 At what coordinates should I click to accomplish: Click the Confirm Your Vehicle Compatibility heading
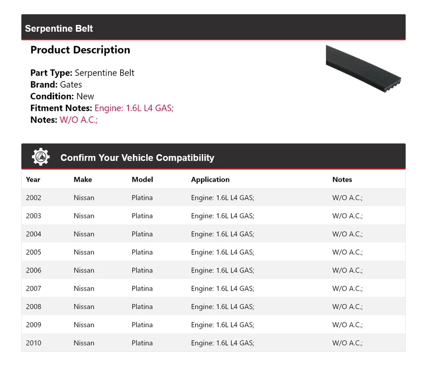tap(137, 158)
